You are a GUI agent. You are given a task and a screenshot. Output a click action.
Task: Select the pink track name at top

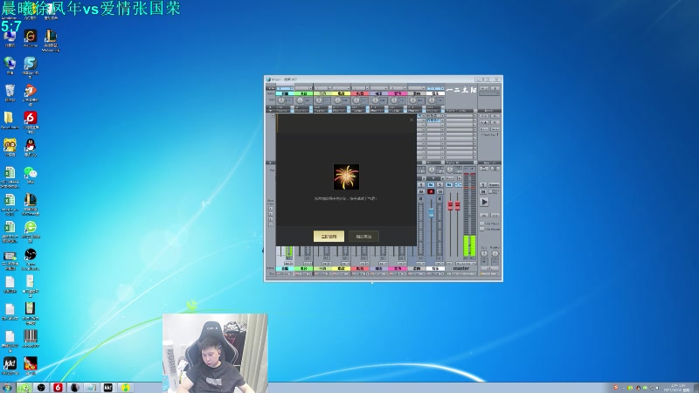point(398,93)
